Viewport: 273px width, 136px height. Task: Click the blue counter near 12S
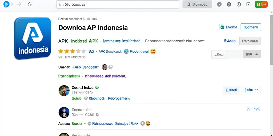tap(248, 109)
